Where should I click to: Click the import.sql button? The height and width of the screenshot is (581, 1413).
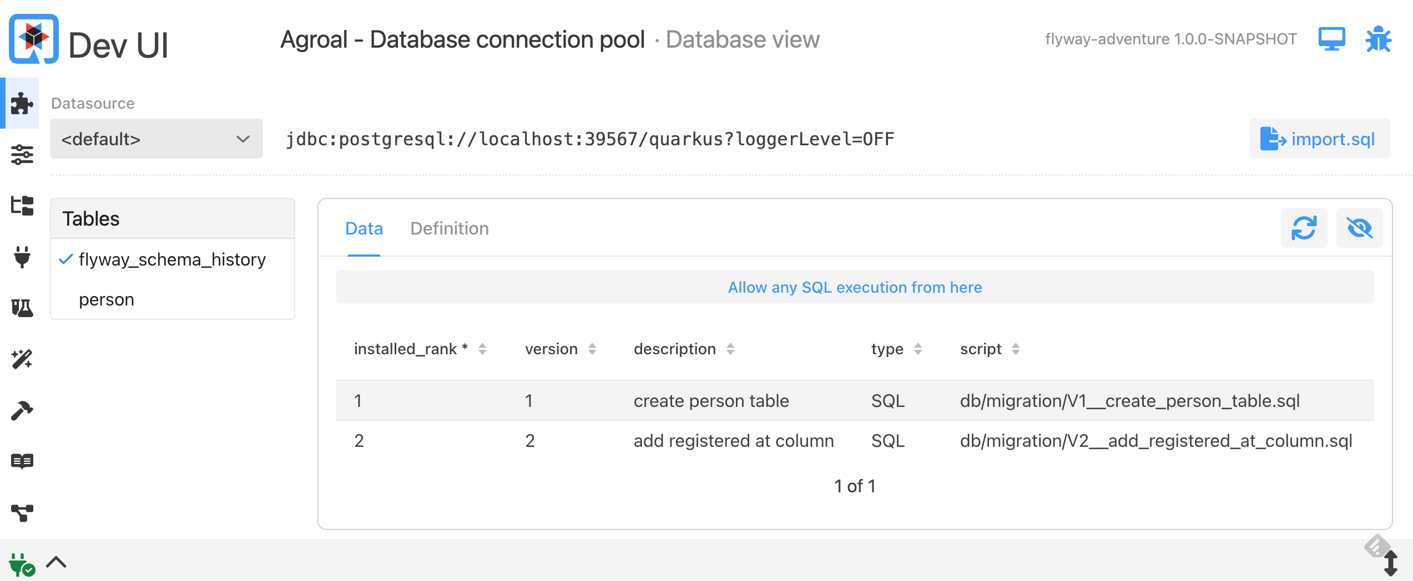pos(1319,139)
